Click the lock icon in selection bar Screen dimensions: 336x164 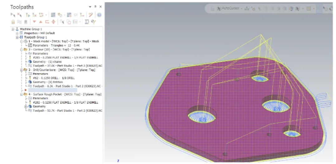(212, 9)
